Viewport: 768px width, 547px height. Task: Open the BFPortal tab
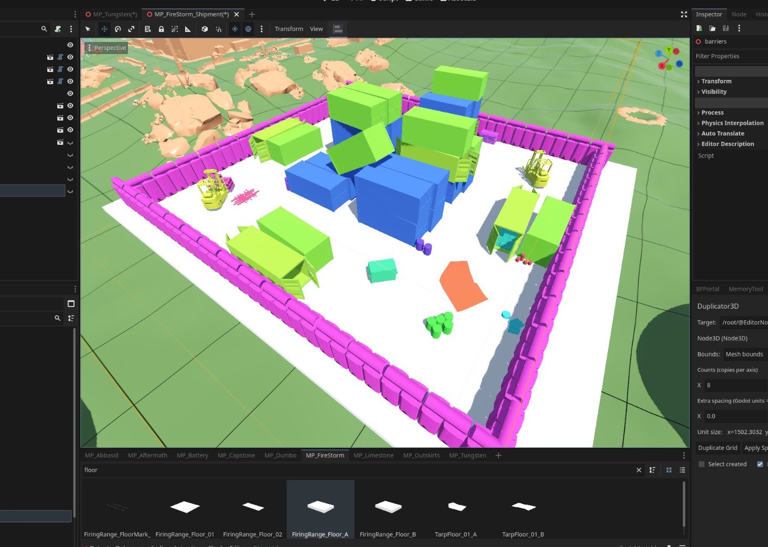(708, 289)
